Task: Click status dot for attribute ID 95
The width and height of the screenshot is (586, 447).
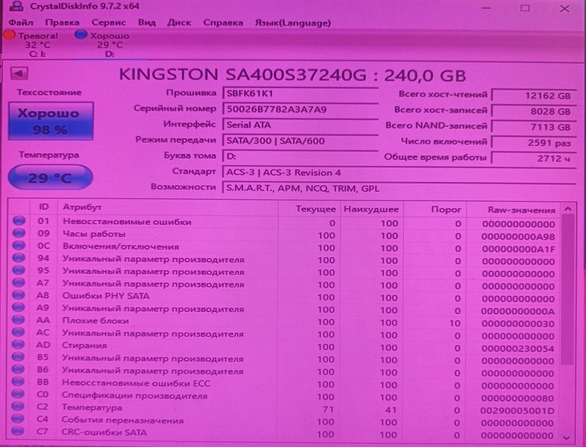Action: tap(19, 270)
